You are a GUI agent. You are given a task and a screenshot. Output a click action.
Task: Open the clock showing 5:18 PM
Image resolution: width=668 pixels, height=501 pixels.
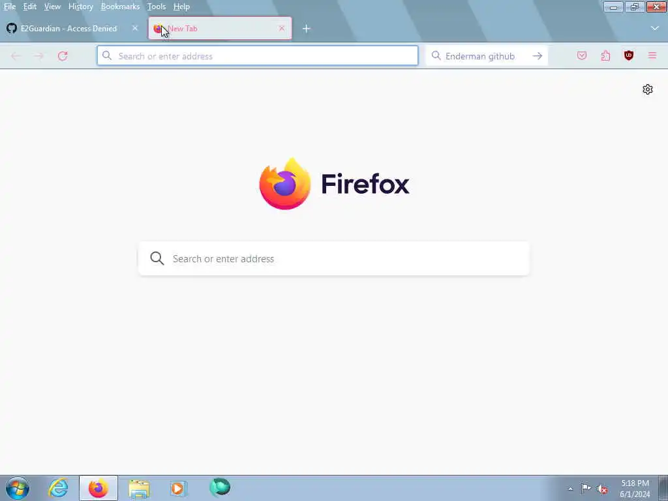(x=635, y=489)
